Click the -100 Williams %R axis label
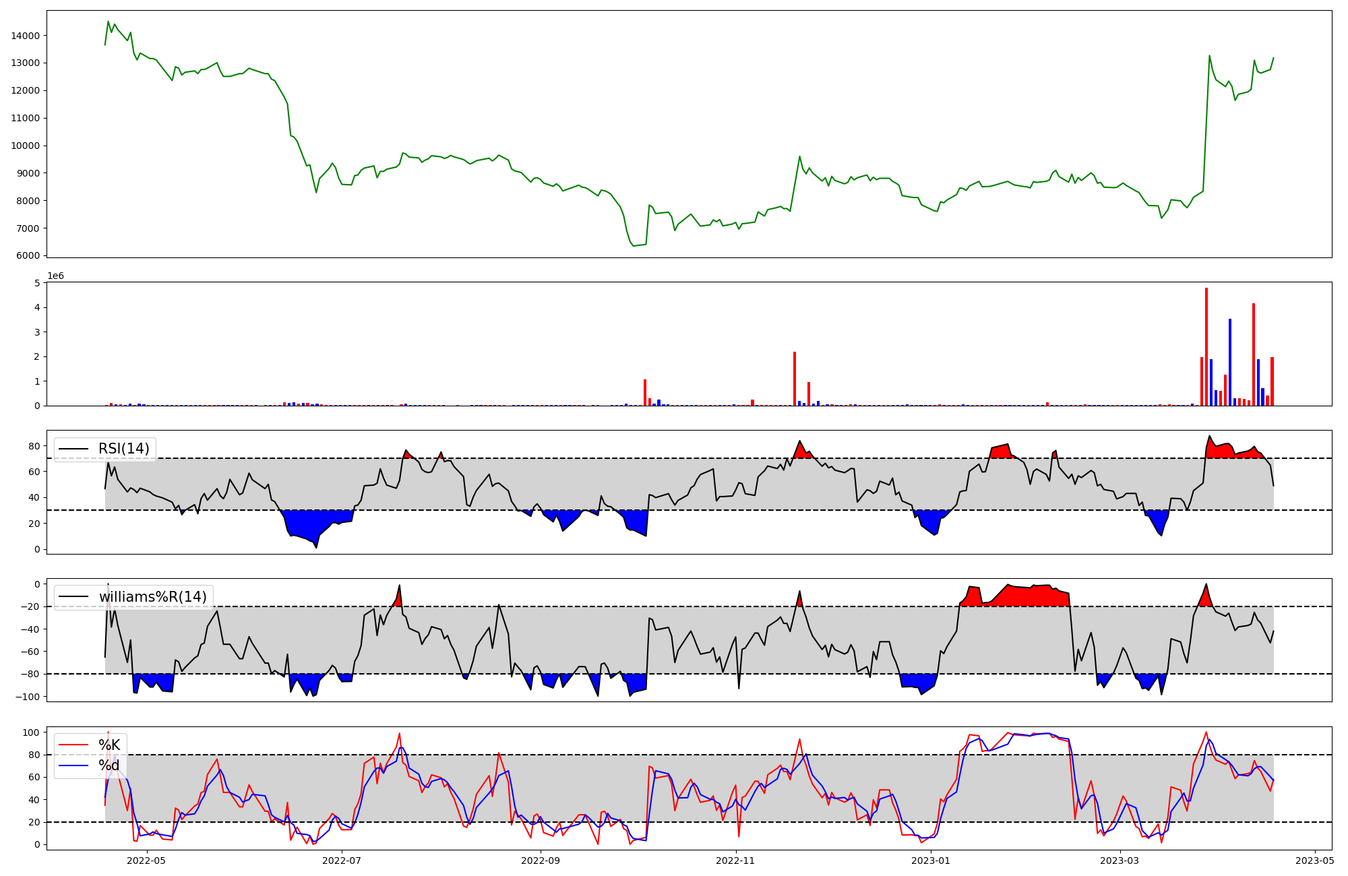1348x876 pixels. tap(27, 697)
